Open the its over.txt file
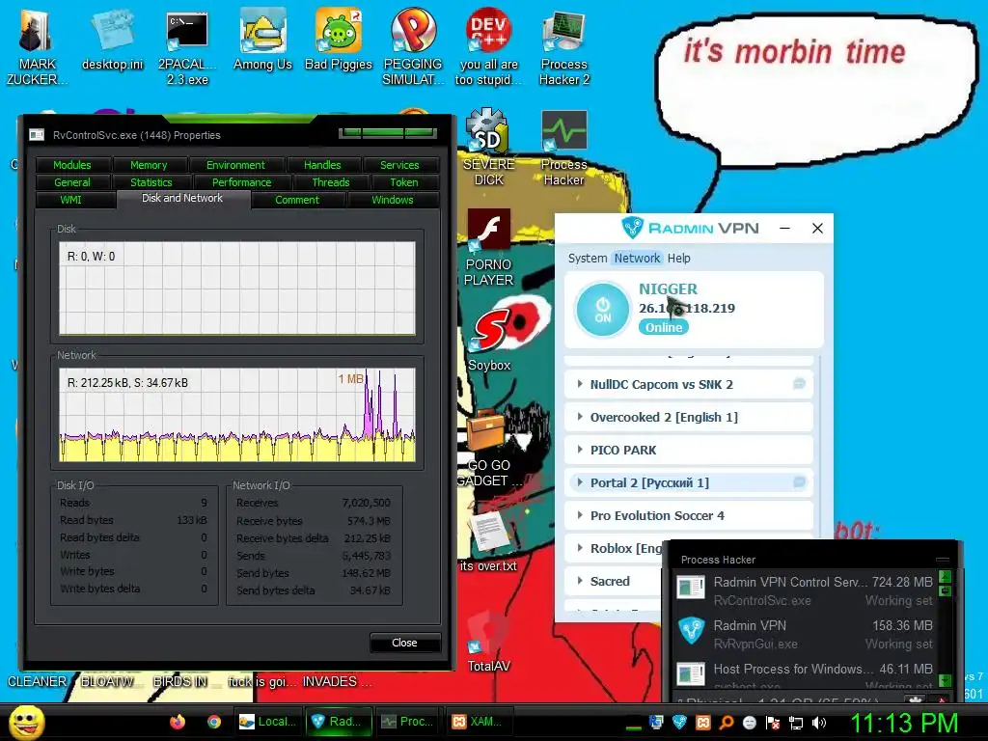 point(488,542)
